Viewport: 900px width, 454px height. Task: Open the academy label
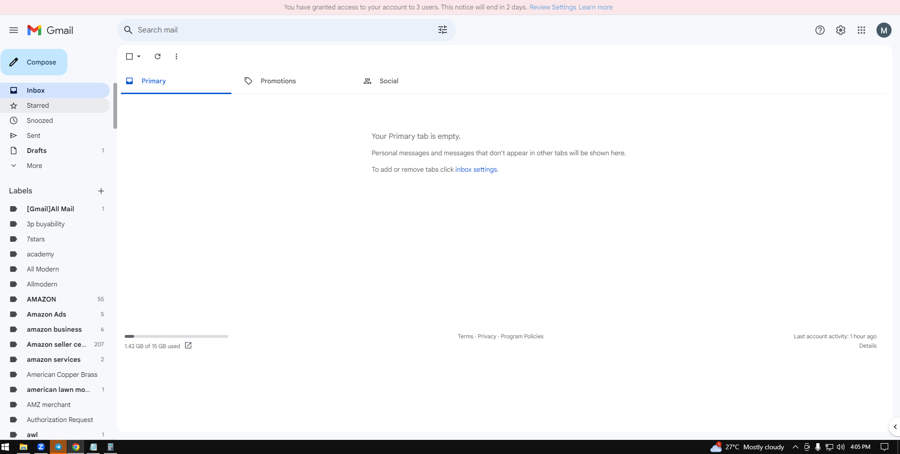pyautogui.click(x=55, y=254)
